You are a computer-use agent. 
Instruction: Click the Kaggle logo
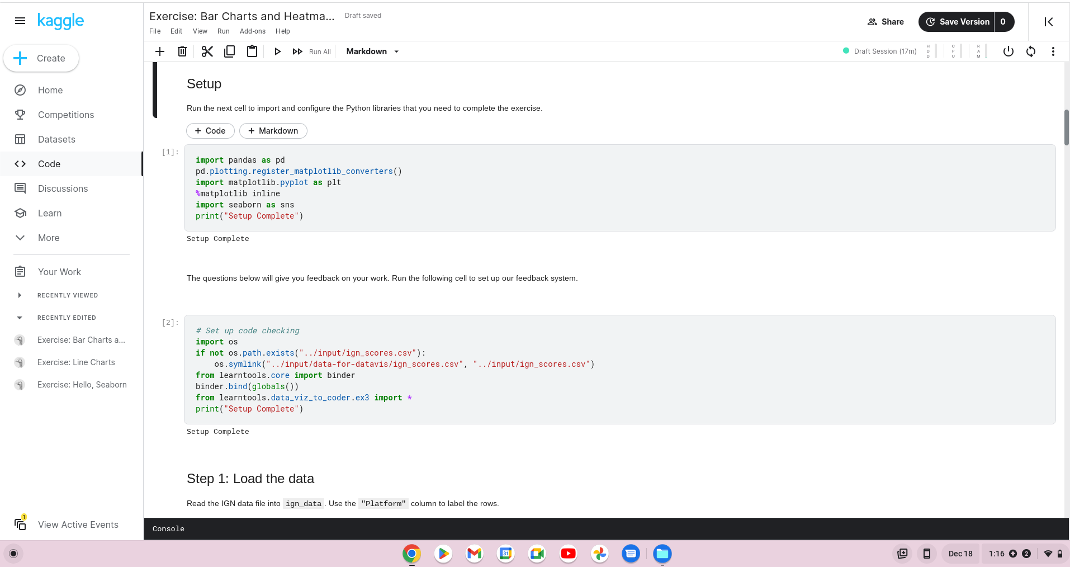60,21
